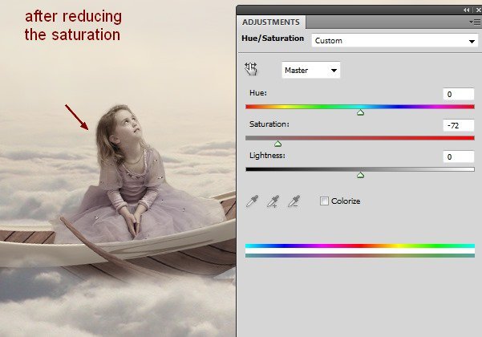Switch to the Adjustments tab
The width and height of the screenshot is (482, 337).
tap(271, 22)
